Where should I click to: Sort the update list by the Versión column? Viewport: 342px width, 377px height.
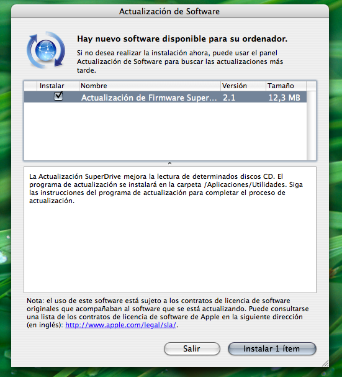coord(243,86)
